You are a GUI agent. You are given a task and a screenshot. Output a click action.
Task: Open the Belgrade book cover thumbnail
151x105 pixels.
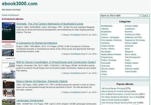point(9,31)
